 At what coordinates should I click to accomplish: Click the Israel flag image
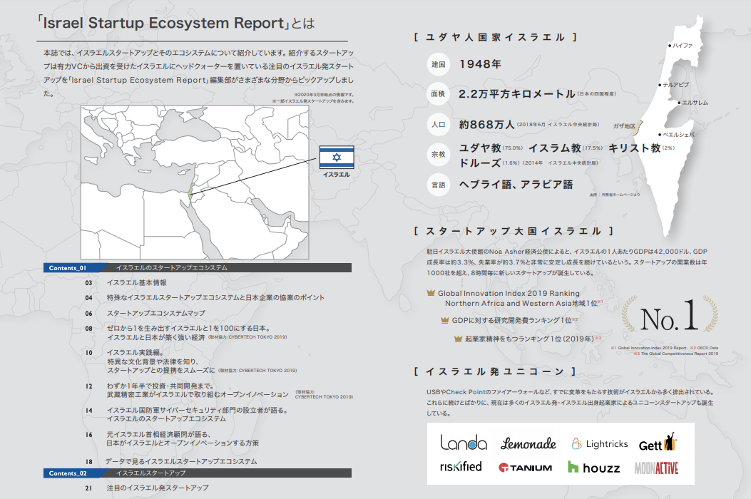coord(337,157)
